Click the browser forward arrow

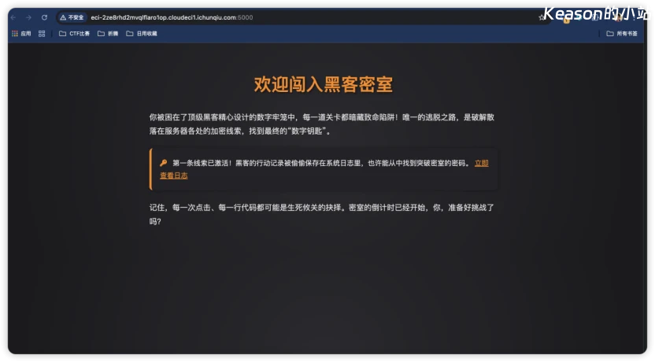pos(29,17)
